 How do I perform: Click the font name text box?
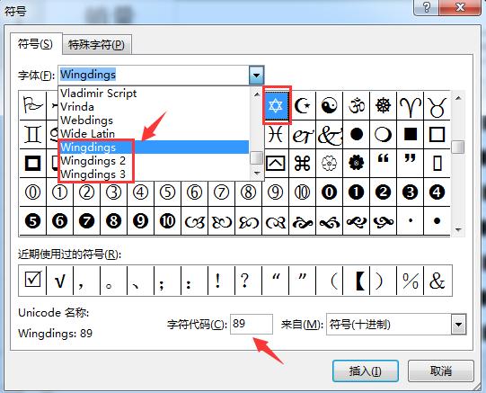click(154, 75)
